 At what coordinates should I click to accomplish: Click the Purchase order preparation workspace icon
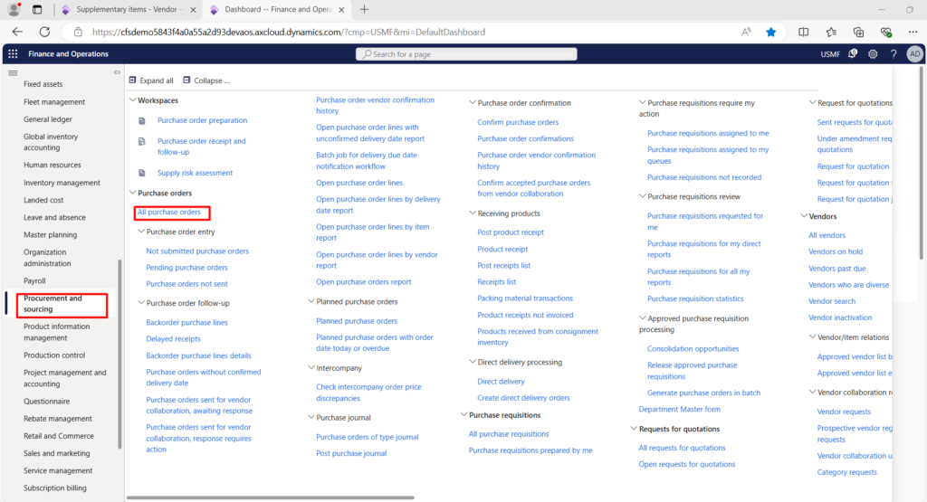(142, 120)
